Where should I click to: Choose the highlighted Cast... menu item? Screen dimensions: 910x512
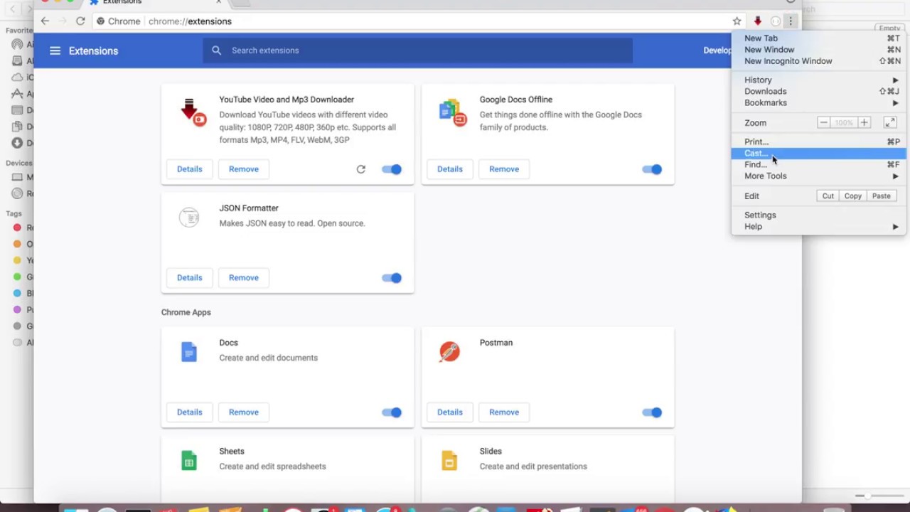coord(818,154)
